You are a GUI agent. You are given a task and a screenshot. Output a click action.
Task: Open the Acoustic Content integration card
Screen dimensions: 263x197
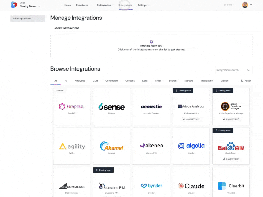151,106
